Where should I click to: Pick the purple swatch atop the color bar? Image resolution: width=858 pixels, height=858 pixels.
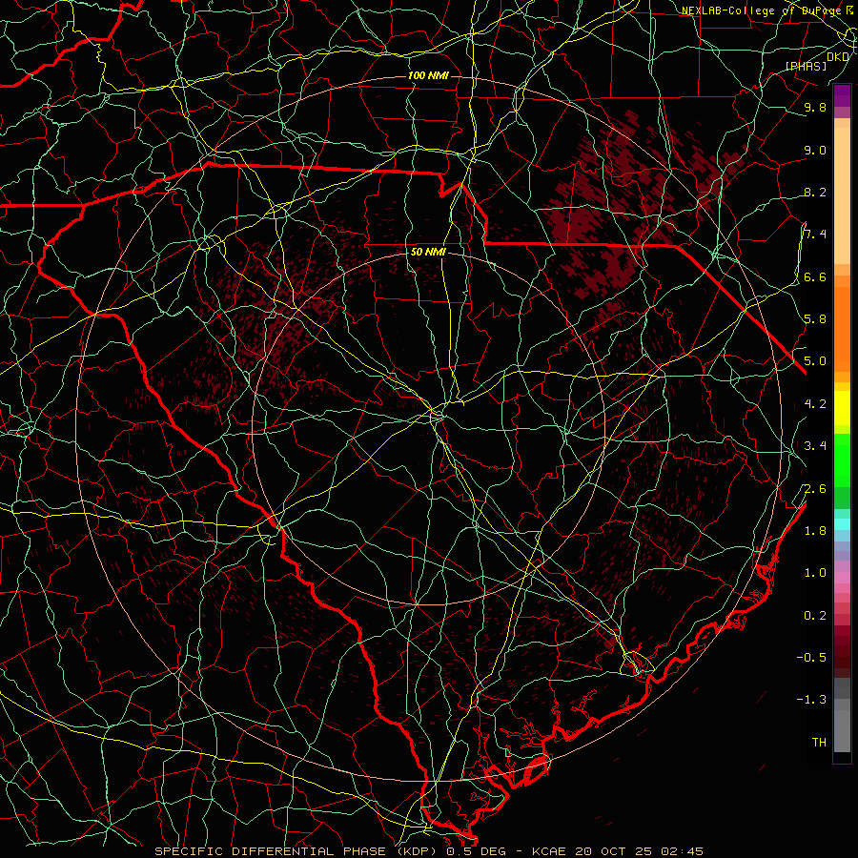842,95
